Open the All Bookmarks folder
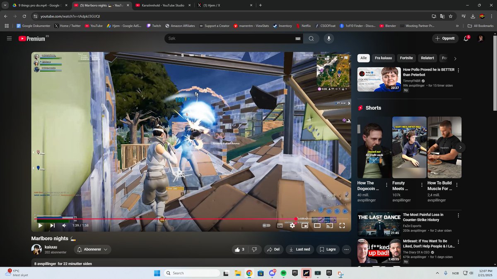Image resolution: width=497 pixels, height=279 pixels. (480, 26)
